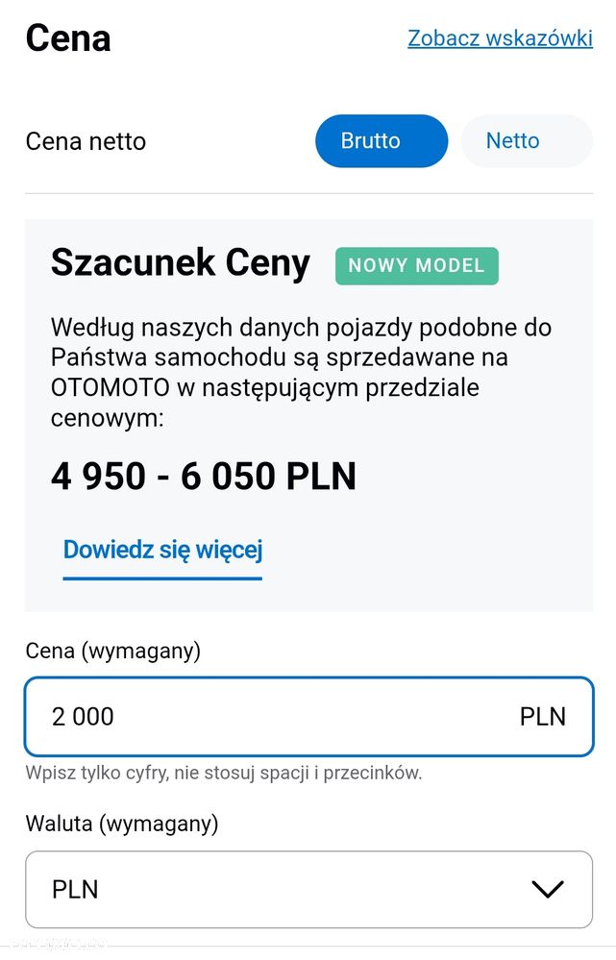Click the Cena section heading

point(68,38)
